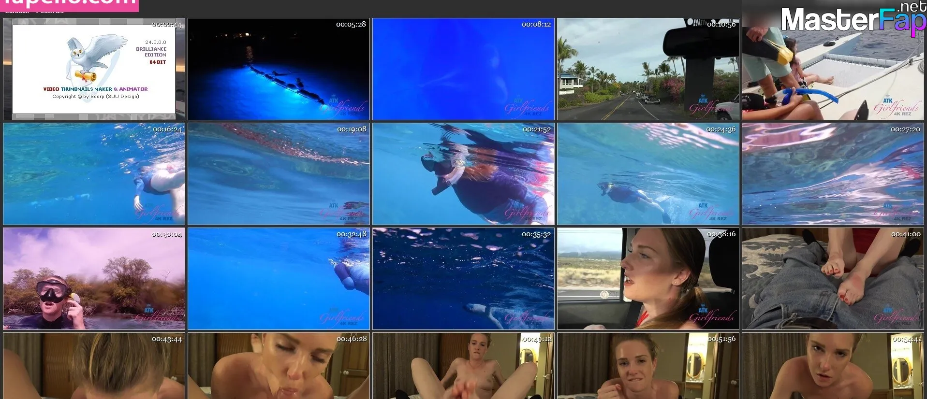Click the pink site banner at top-left

tap(69, 5)
